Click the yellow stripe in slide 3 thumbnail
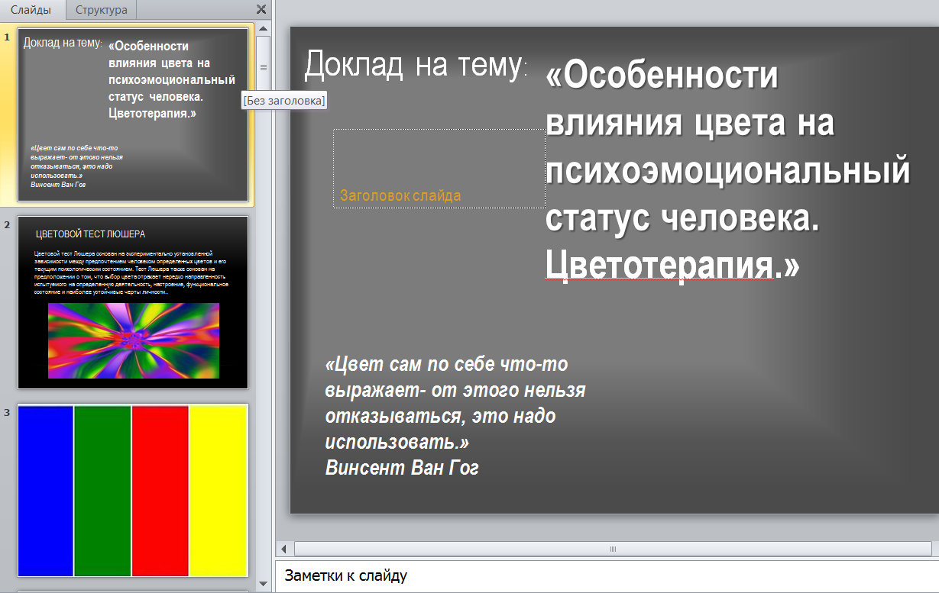Viewport: 939px width, 593px height. pos(218,491)
